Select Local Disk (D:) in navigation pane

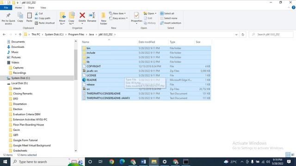[x=19, y=83]
